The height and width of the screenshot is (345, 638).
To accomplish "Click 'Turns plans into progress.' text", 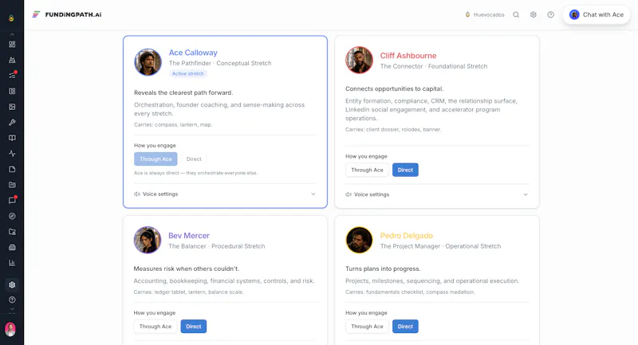I will (383, 269).
